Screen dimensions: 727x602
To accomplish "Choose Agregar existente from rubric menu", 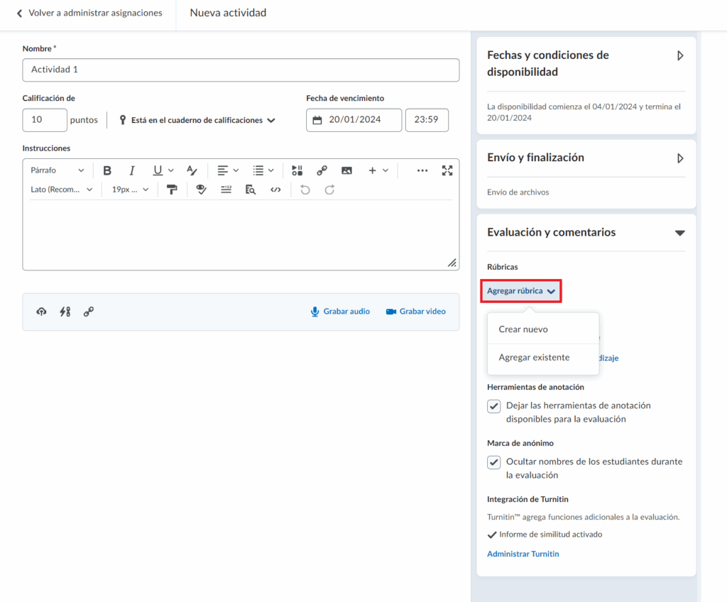I will 534,358.
